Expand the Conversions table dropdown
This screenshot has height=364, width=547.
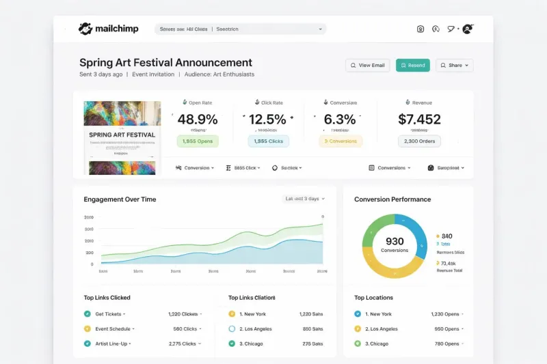pos(390,168)
